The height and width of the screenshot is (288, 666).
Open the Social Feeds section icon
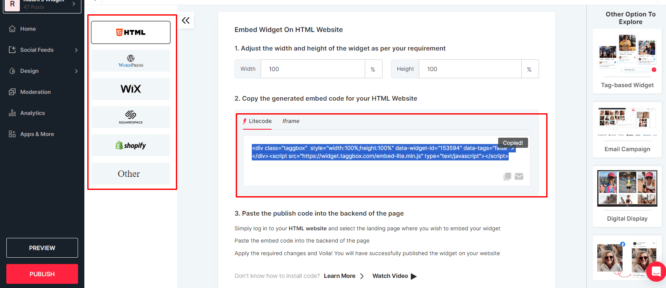12,50
